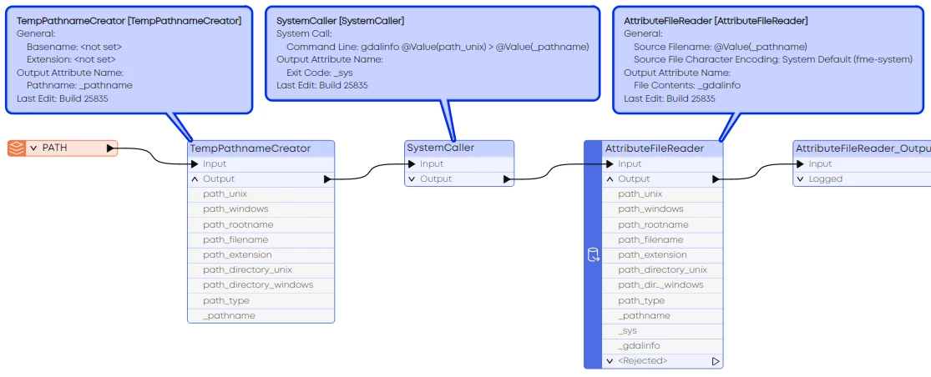Click the PATH output port arrow
Image resolution: width=931 pixels, height=377 pixels.
(x=110, y=148)
